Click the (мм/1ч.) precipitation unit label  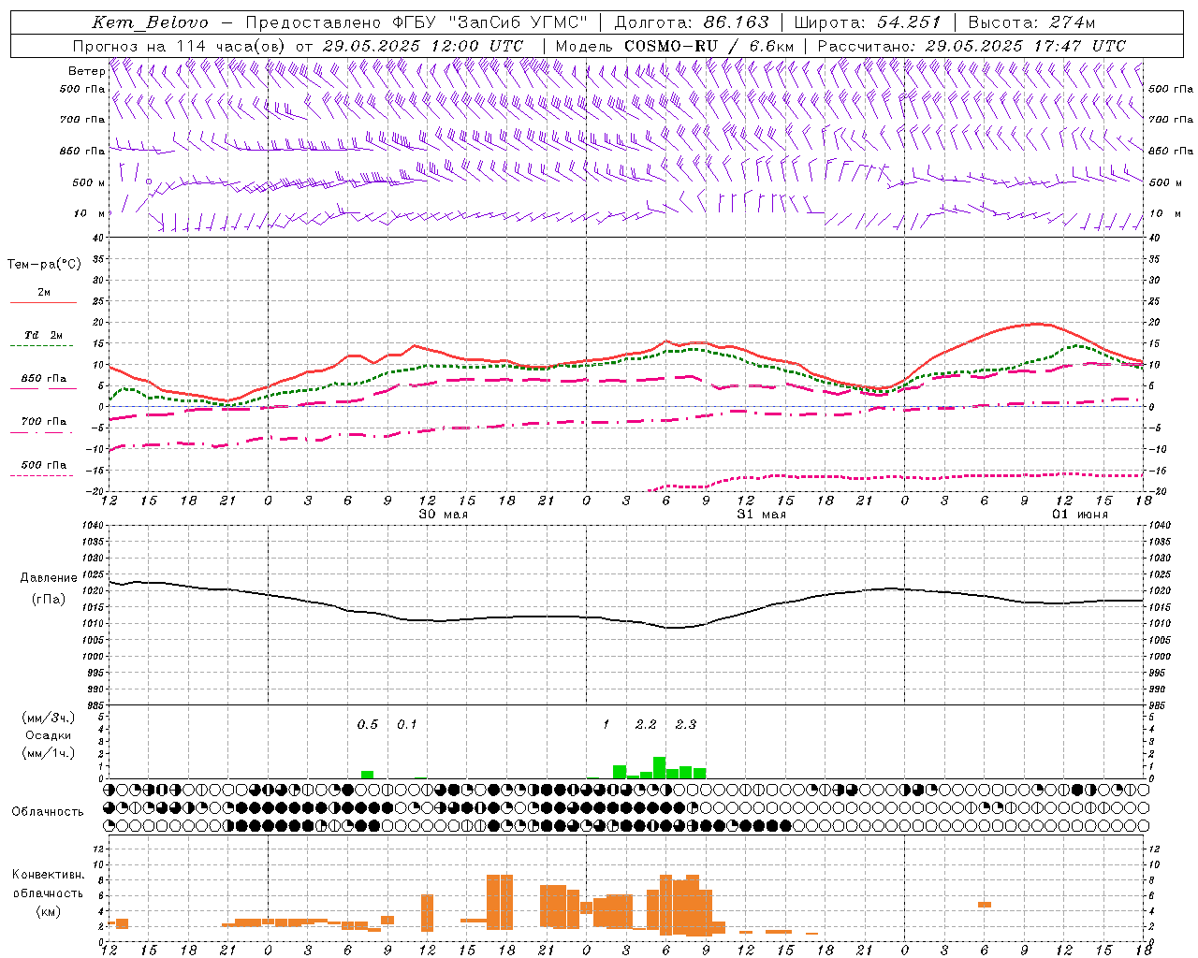(49, 753)
